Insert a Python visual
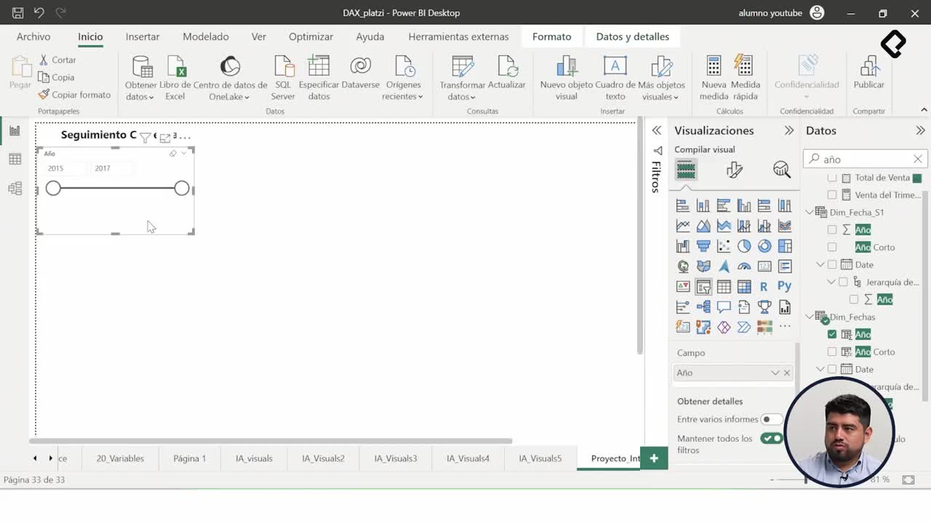This screenshot has width=931, height=523. coord(784,287)
